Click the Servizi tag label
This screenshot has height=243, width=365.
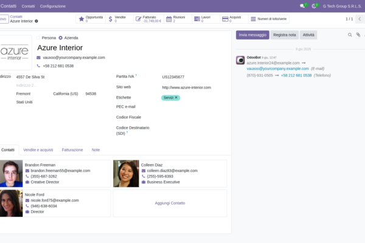pos(169,98)
